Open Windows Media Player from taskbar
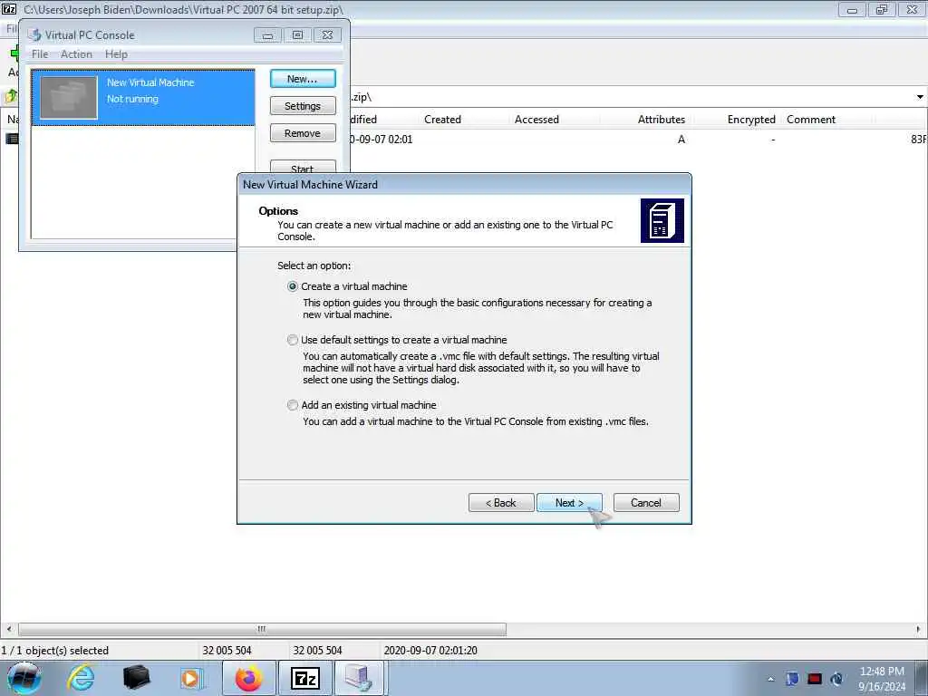 (192, 678)
